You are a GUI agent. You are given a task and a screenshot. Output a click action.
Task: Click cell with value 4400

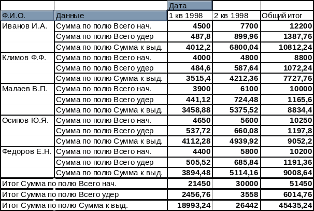pyautogui.click(x=190, y=151)
